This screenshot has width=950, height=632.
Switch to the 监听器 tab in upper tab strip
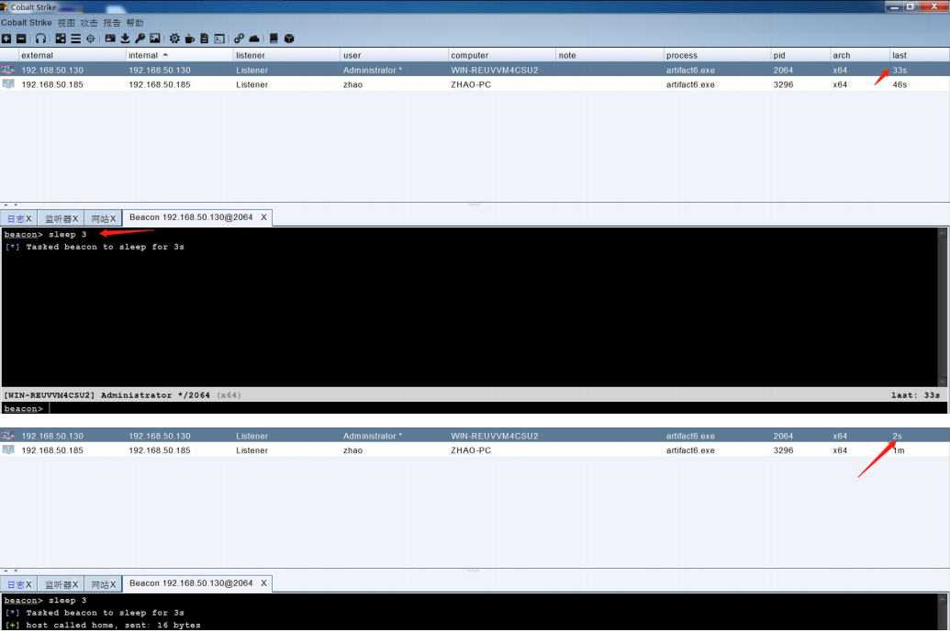(x=61, y=218)
